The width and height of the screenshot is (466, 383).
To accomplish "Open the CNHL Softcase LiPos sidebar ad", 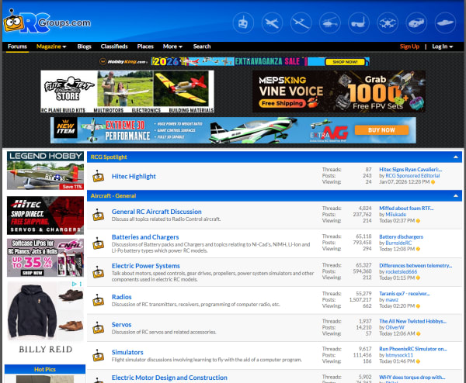I will [x=45, y=257].
